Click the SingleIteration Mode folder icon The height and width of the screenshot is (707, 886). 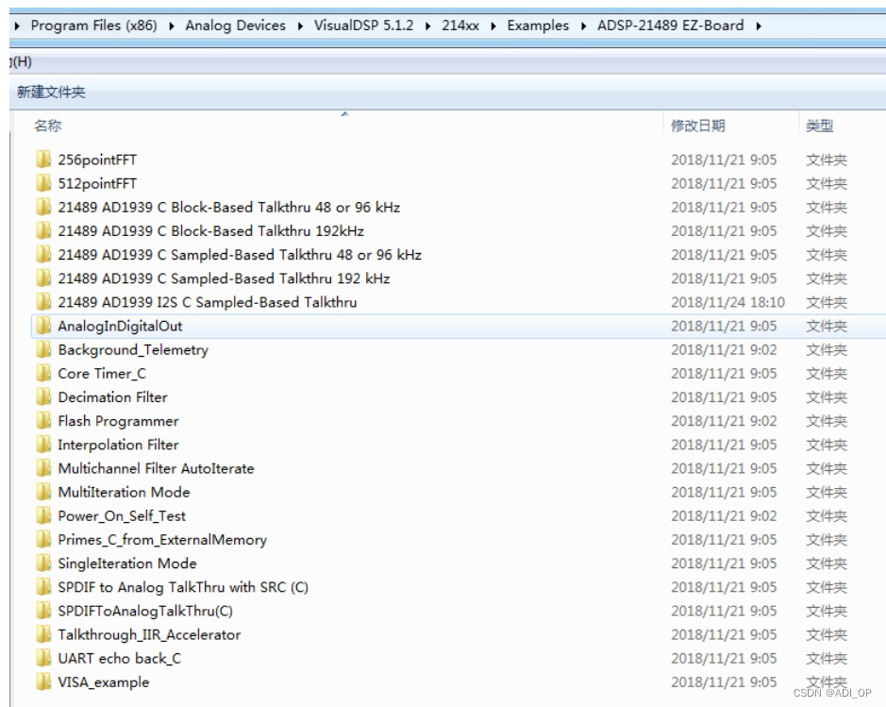click(x=43, y=563)
